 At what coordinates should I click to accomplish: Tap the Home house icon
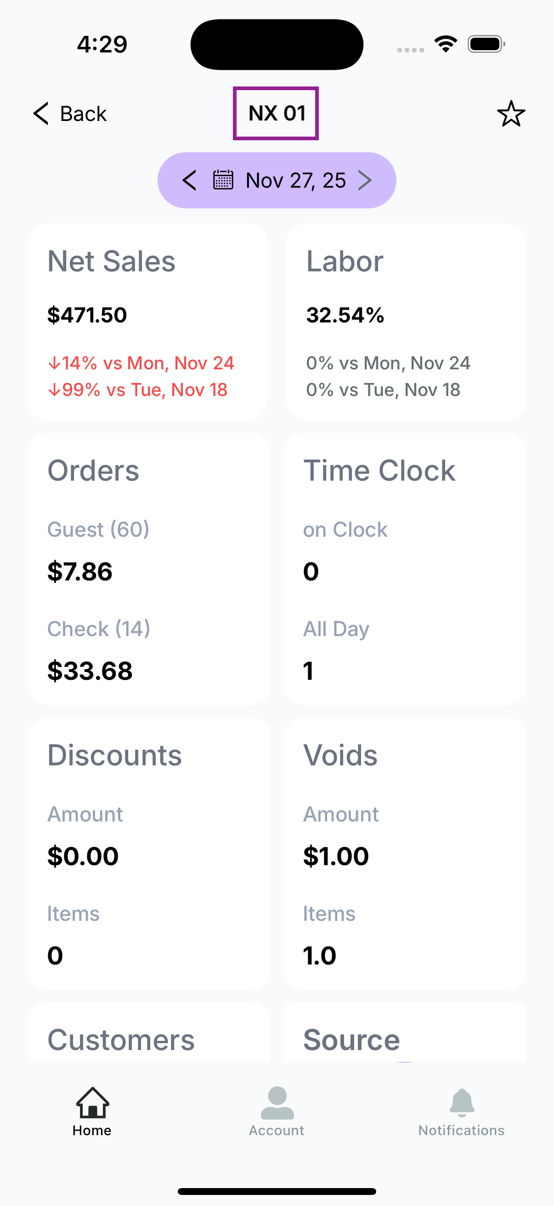pyautogui.click(x=93, y=1103)
